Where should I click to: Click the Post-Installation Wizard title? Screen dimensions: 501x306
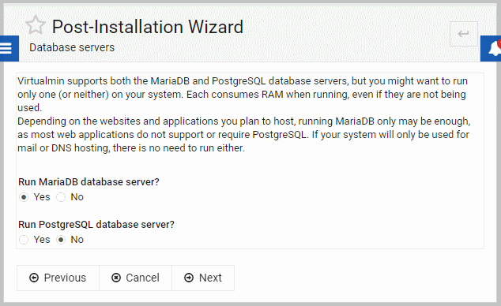[148, 27]
